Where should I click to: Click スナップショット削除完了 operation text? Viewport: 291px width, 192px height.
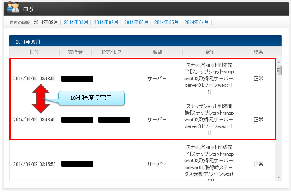[209, 78]
